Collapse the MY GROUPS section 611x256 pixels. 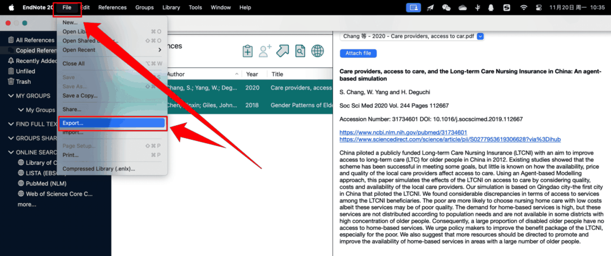[x=11, y=96]
